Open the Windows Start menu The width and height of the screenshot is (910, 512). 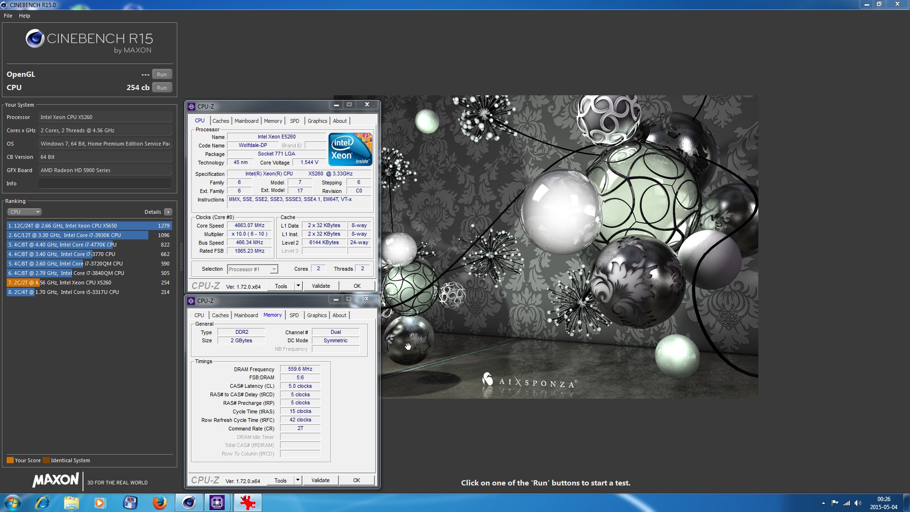pyautogui.click(x=12, y=503)
